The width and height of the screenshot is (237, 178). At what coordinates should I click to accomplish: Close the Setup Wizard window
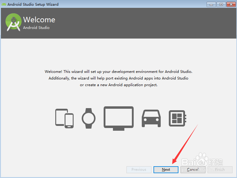pyautogui.click(x=231, y=5)
